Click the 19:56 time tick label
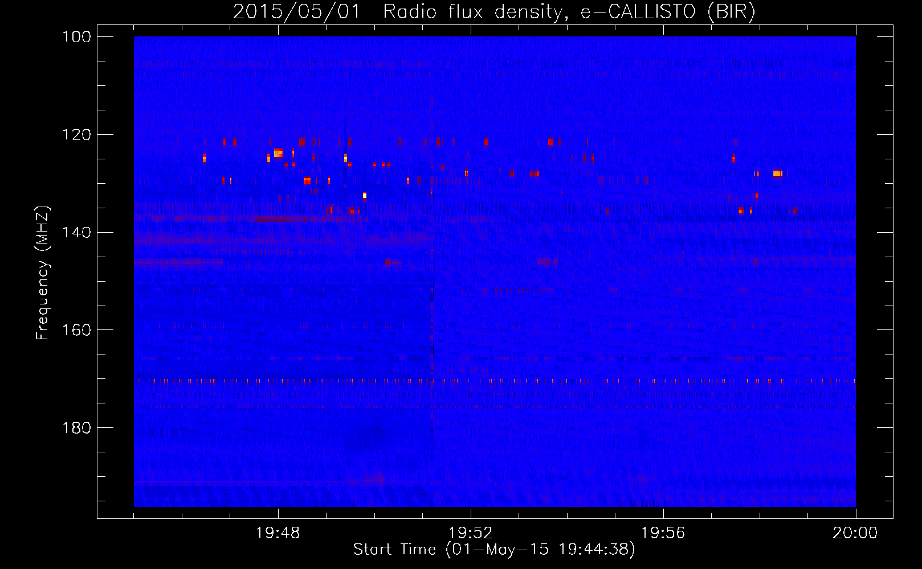The width and height of the screenshot is (922, 569). pyautogui.click(x=663, y=533)
